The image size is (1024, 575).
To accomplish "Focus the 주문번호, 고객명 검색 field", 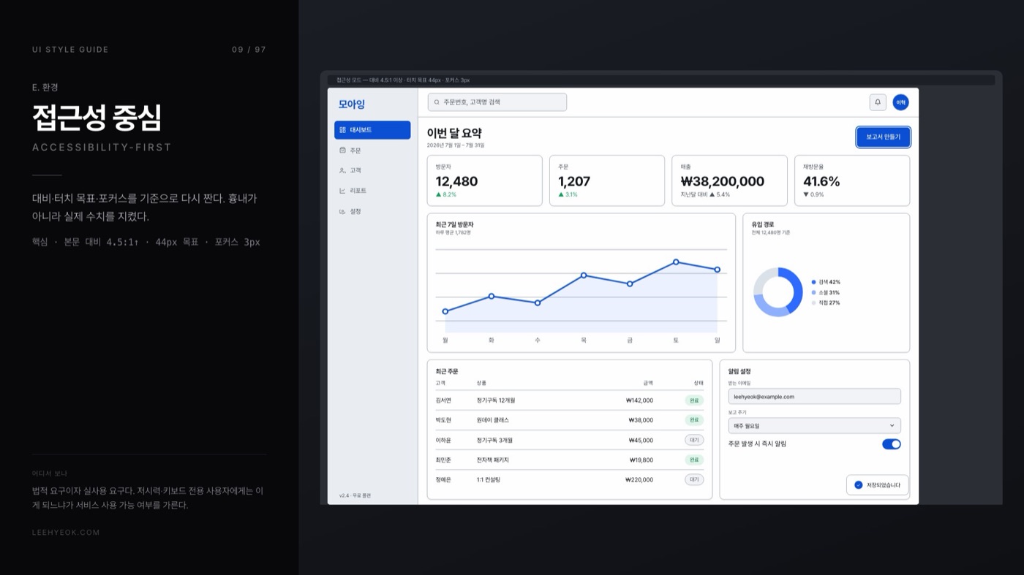I will click(497, 102).
